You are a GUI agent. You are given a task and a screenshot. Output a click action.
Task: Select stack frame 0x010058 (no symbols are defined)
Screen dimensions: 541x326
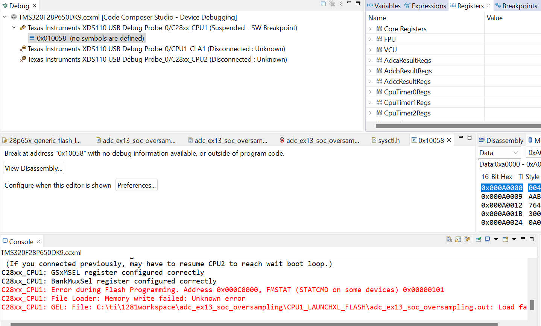pos(87,38)
